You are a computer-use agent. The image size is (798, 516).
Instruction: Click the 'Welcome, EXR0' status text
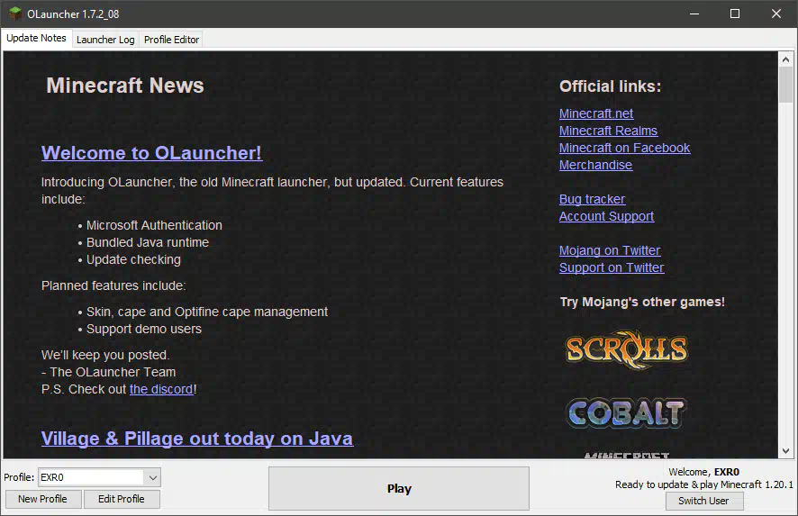703,472
